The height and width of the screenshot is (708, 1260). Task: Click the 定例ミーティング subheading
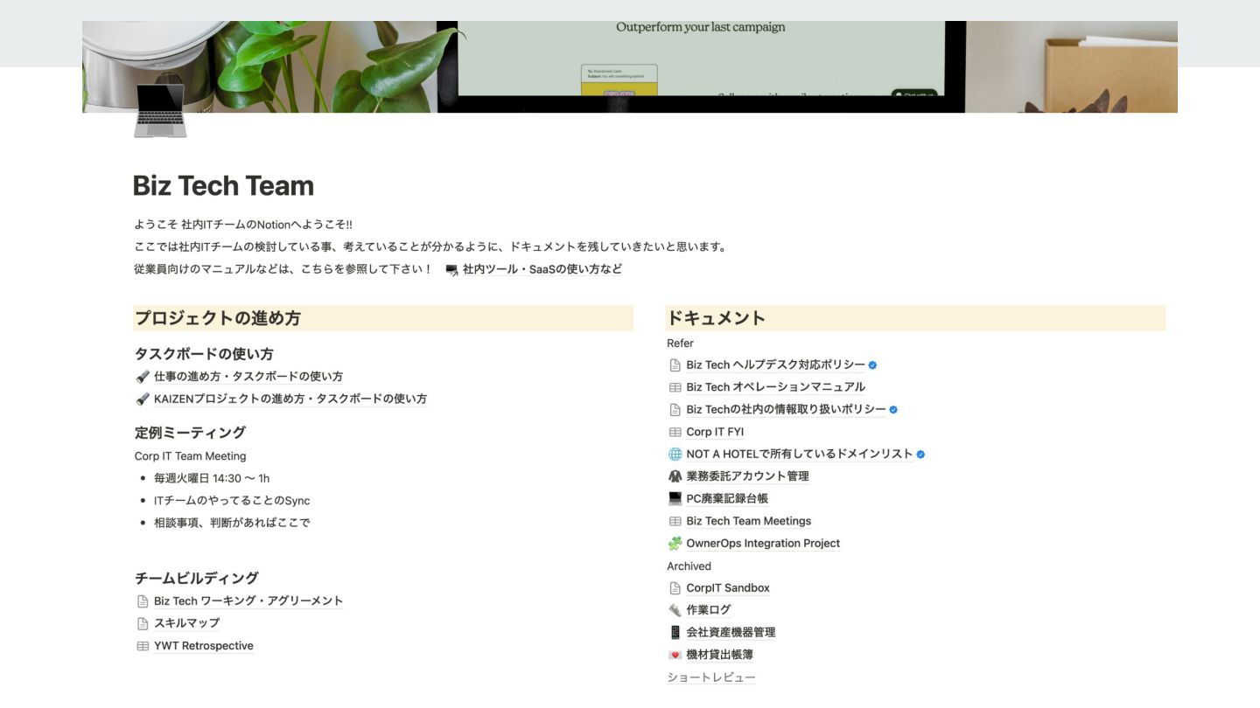coord(190,433)
